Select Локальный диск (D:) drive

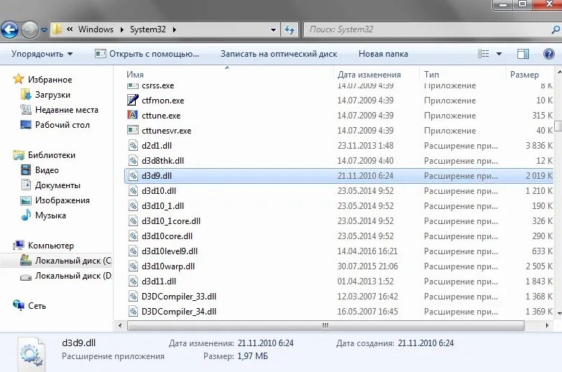(x=73, y=276)
